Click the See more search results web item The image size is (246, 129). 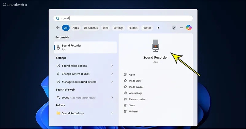[x=83, y=98]
